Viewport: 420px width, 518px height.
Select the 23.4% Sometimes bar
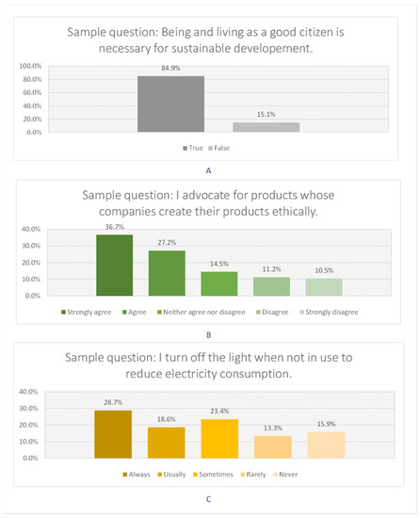click(x=219, y=439)
